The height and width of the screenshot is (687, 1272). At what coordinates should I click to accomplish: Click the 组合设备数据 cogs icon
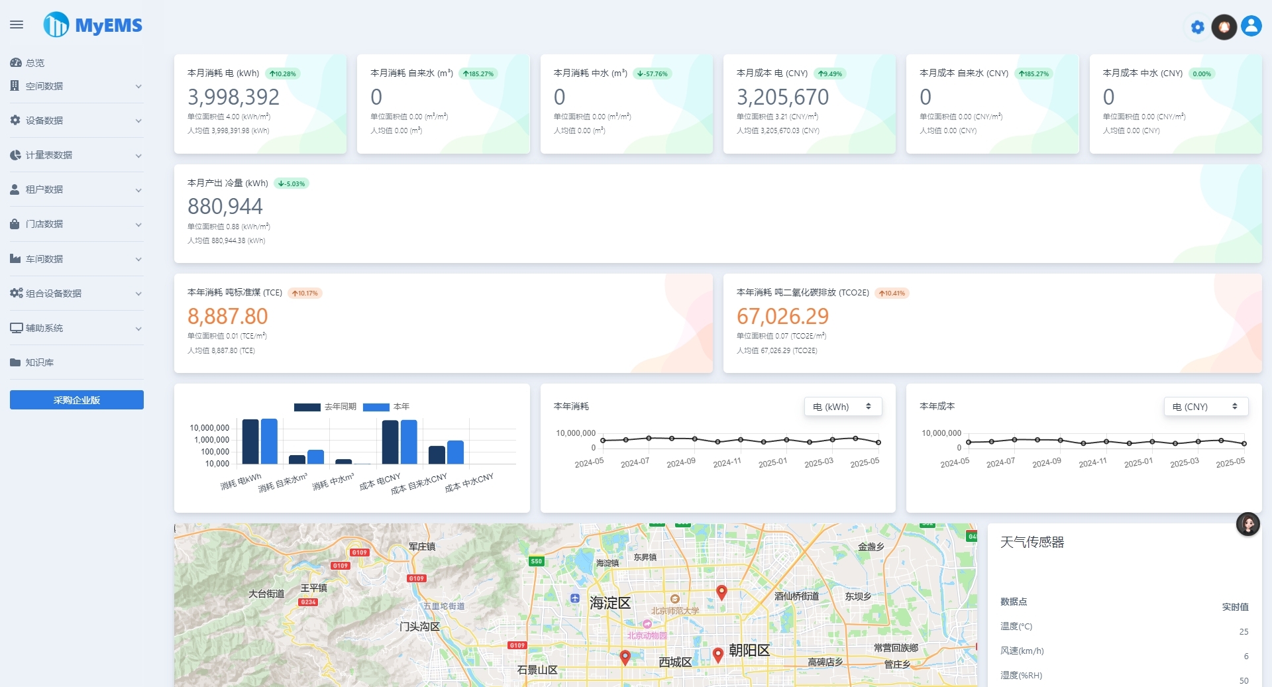17,293
